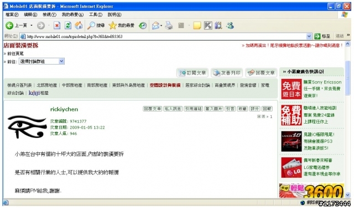Click the Windows flag logo
Screen dimensions: 354x208
point(345,15)
